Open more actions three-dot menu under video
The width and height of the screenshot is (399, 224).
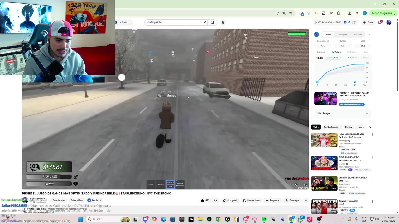click(306, 200)
